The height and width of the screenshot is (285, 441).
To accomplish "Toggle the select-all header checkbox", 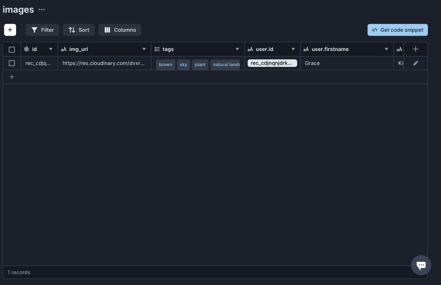I will click(x=12, y=49).
